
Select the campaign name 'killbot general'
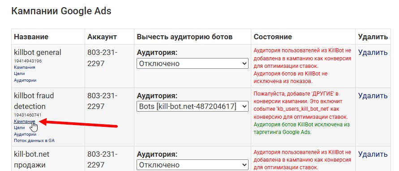38,53
